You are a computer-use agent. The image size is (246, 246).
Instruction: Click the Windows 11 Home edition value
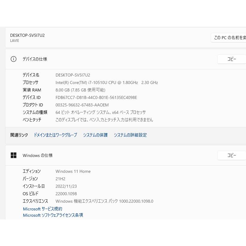(x=73, y=171)
